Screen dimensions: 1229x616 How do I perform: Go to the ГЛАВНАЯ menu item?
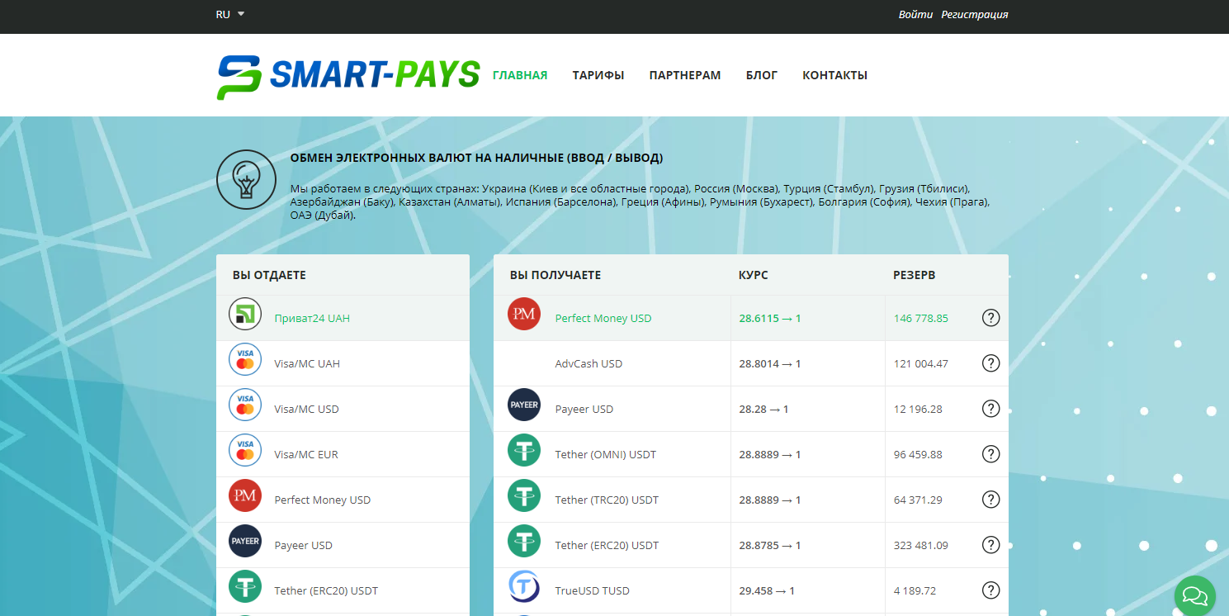pyautogui.click(x=520, y=75)
